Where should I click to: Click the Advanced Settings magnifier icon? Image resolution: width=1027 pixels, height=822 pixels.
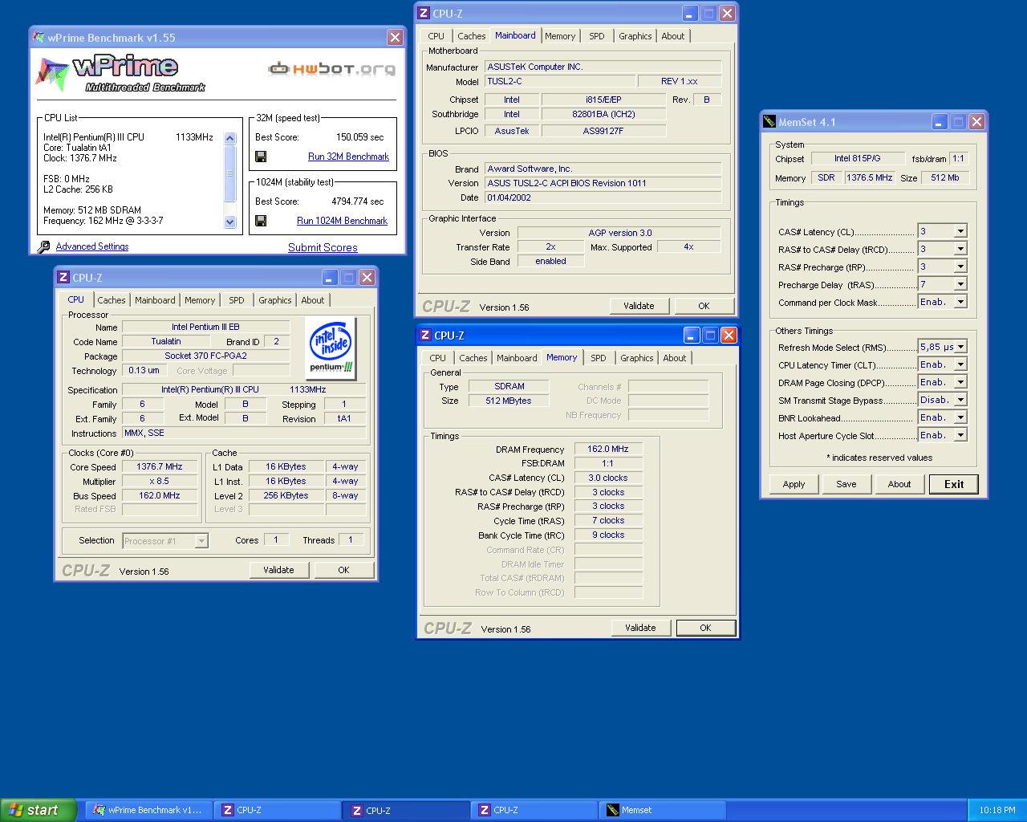(x=44, y=247)
